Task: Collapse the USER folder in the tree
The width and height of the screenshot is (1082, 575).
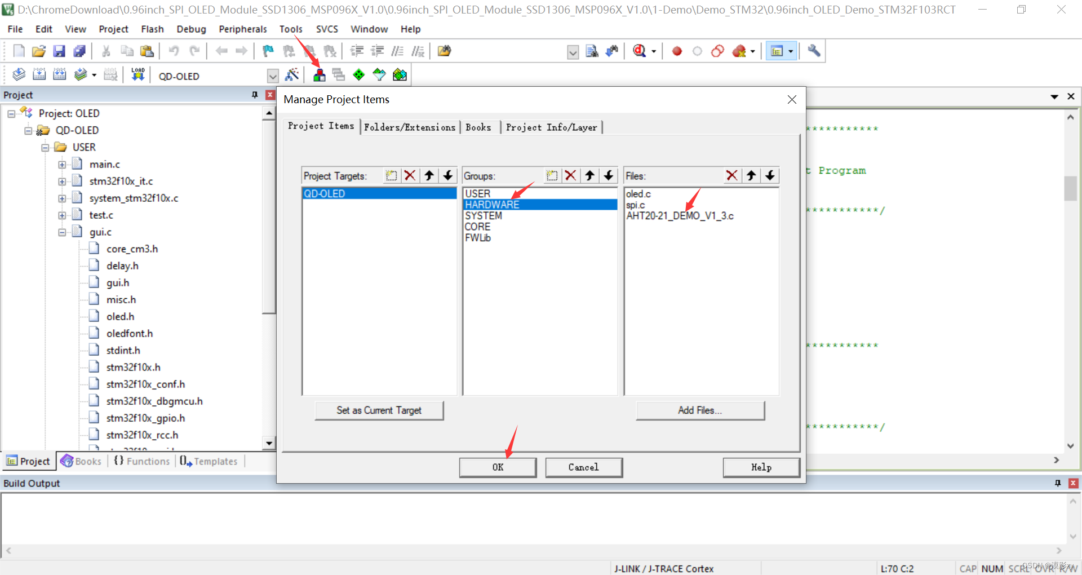Action: [45, 148]
